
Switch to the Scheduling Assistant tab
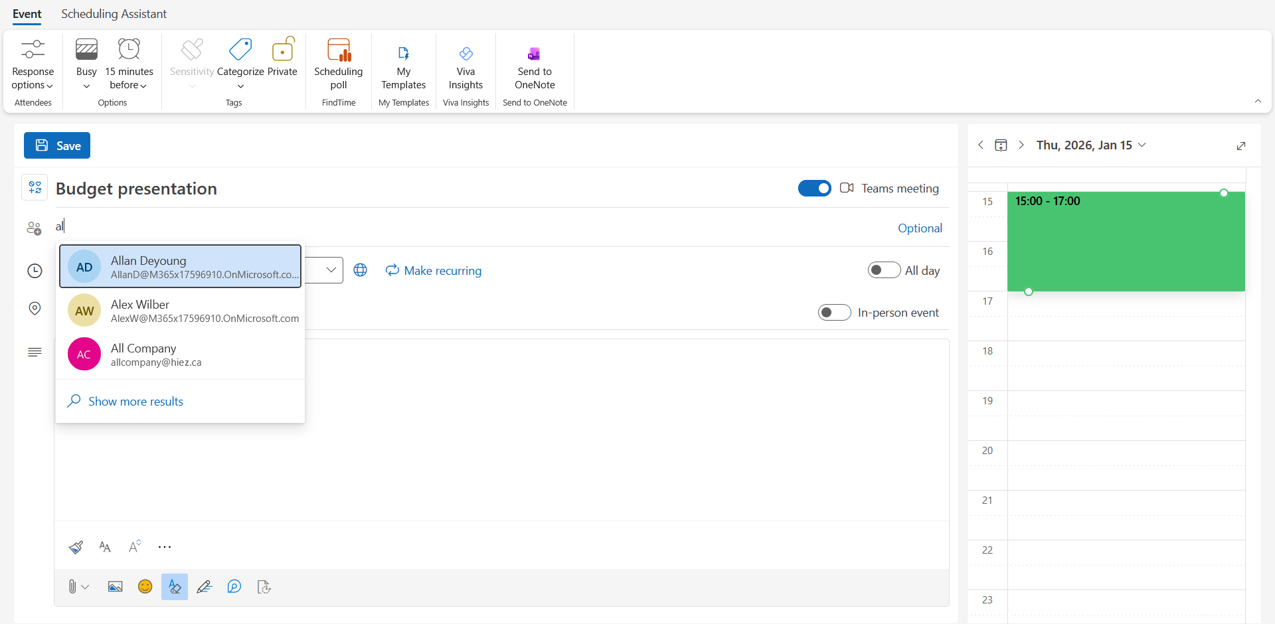114,14
